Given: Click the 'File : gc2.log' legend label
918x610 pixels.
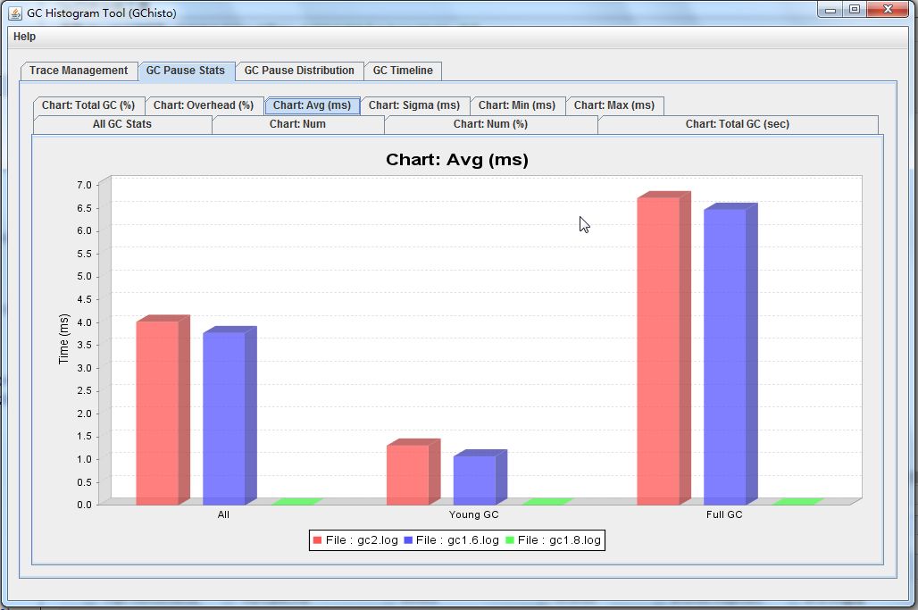Looking at the screenshot, I should [x=362, y=540].
